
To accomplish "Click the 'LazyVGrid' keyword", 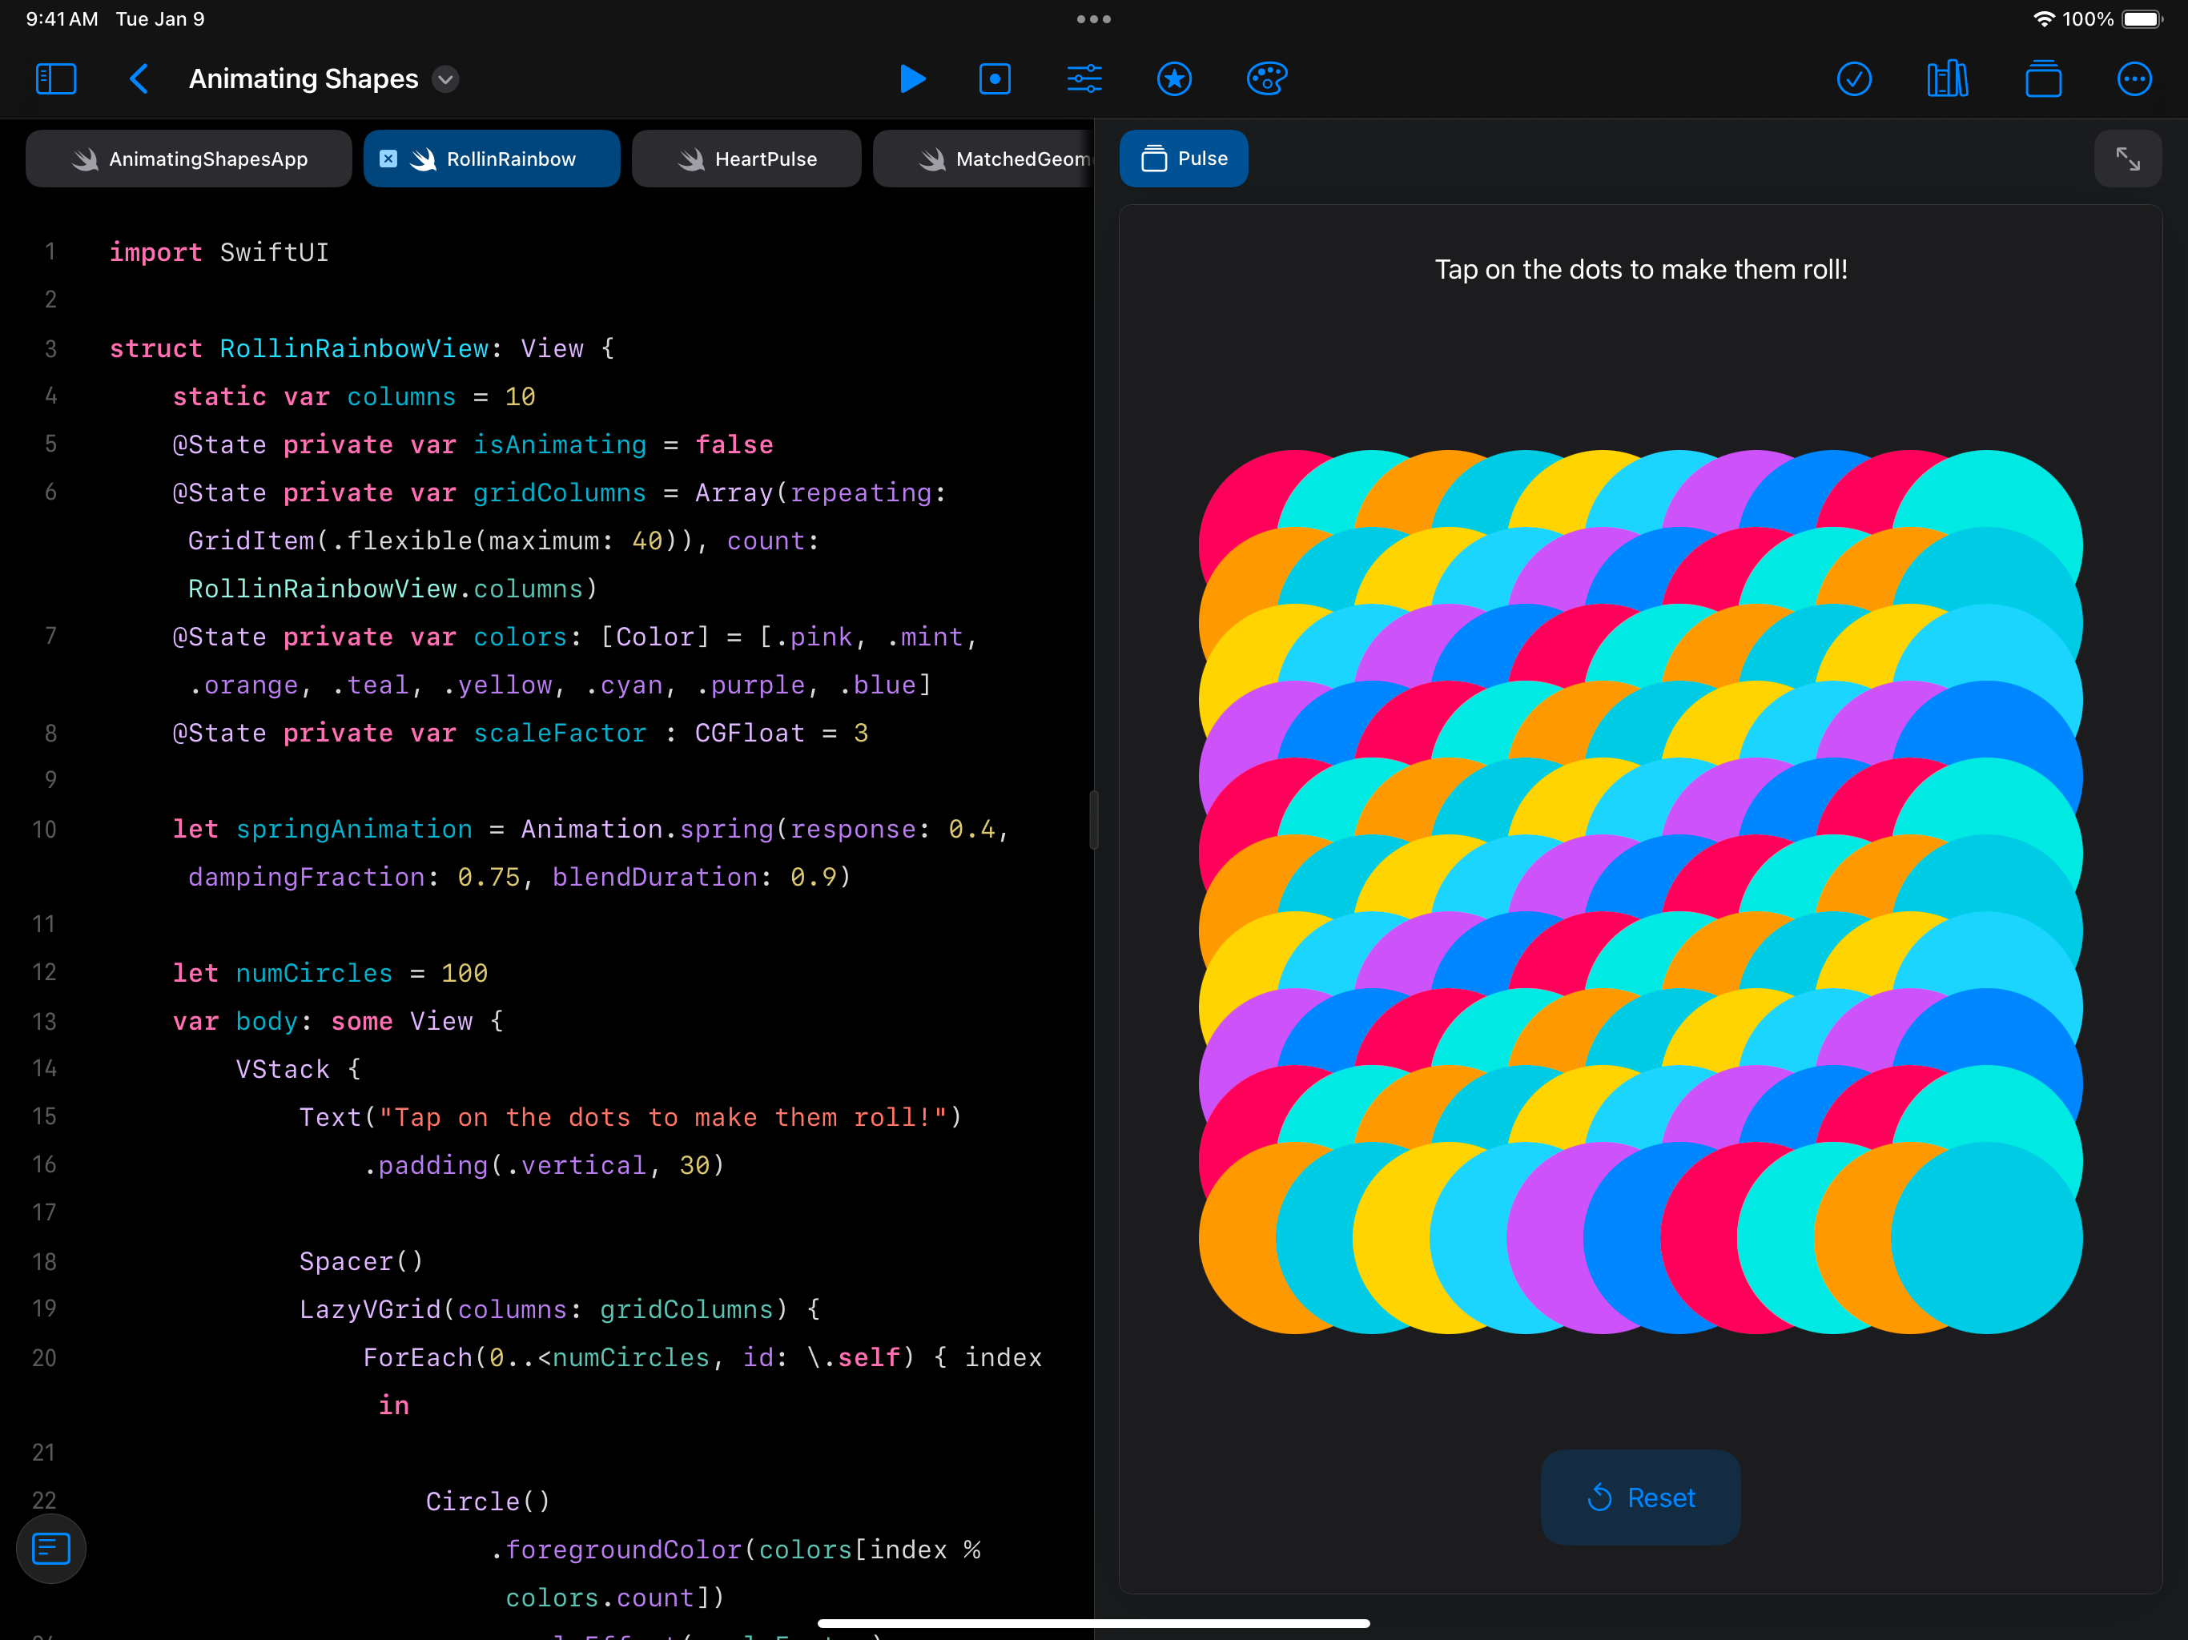I will coord(370,1309).
